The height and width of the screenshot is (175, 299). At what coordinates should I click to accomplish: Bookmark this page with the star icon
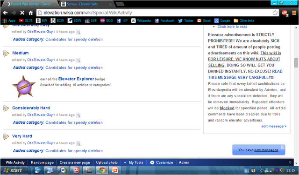click(x=275, y=13)
